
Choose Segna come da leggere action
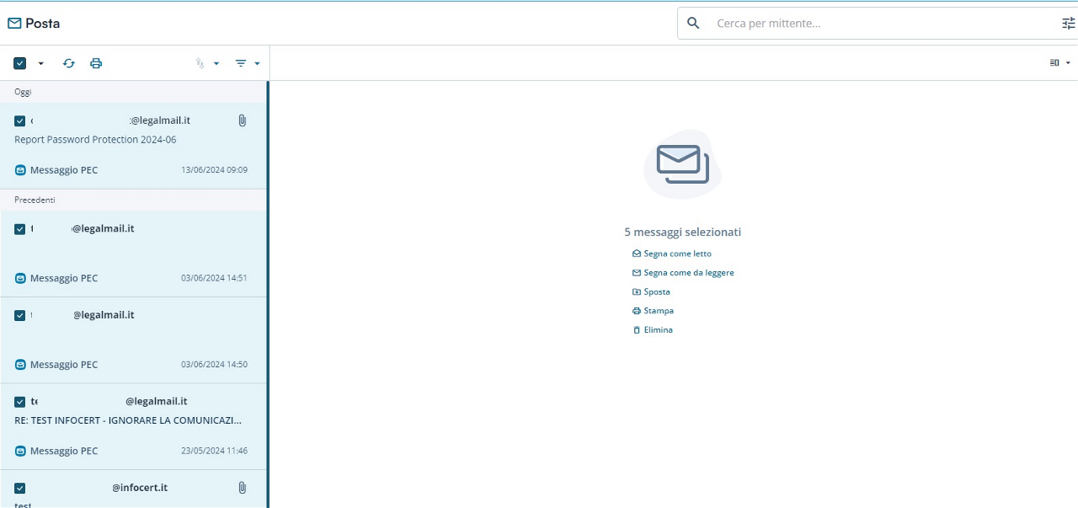coord(688,273)
